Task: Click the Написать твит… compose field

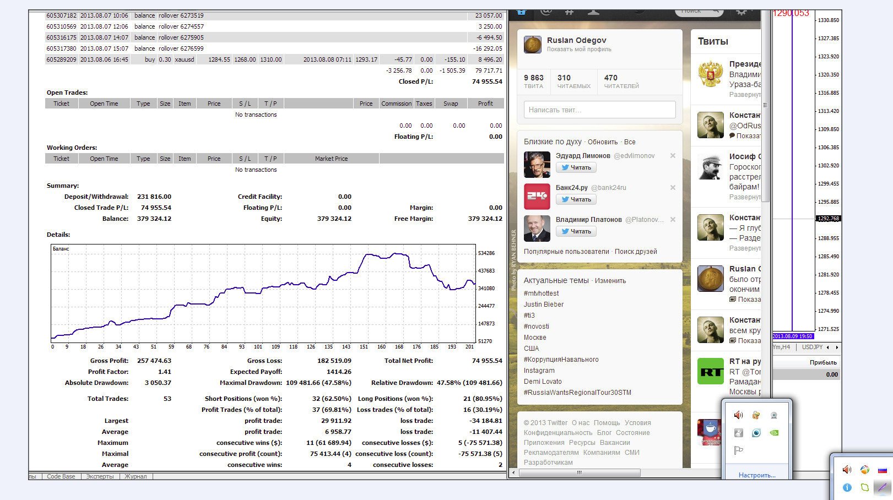Action: [x=600, y=110]
